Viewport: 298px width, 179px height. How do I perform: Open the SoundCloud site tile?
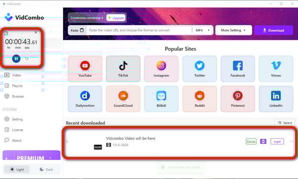pyautogui.click(x=123, y=99)
